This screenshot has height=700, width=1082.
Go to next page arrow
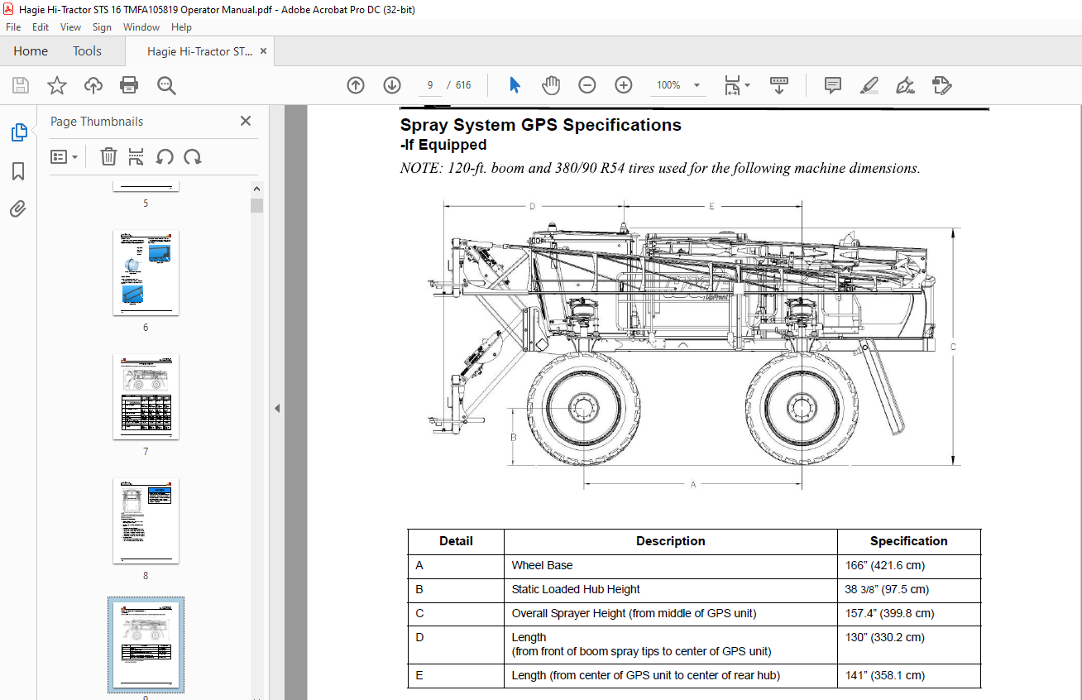click(x=392, y=85)
